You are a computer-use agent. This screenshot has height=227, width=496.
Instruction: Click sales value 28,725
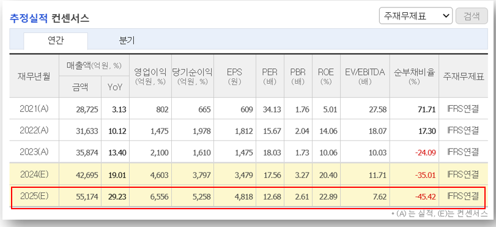click(87, 110)
